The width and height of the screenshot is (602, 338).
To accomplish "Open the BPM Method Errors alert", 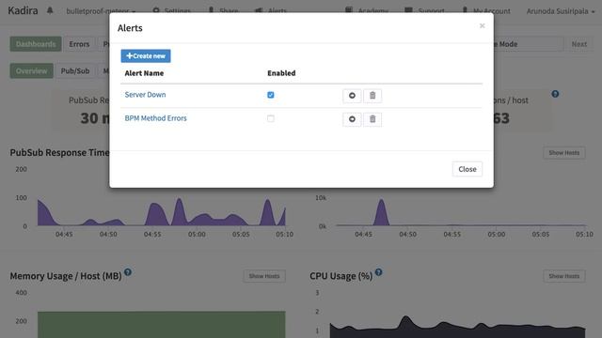I will point(155,118).
